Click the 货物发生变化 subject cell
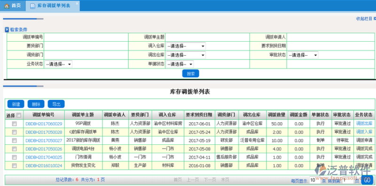This screenshot has width=376, height=186. click(x=84, y=165)
